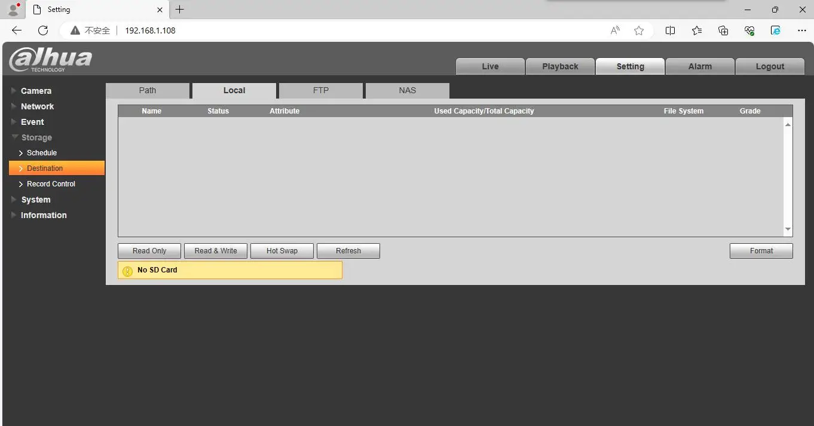
Task: Click the File System column header
Action: [684, 111]
